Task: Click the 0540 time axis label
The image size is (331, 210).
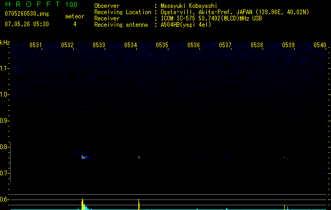Action: point(320,45)
